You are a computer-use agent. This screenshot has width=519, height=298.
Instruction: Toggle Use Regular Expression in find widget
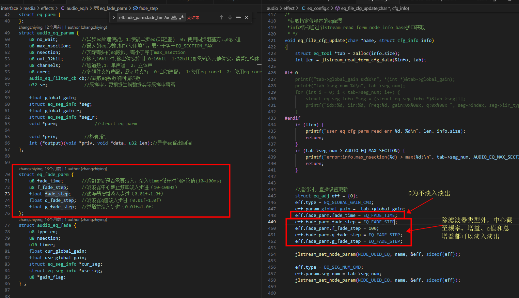coord(182,17)
